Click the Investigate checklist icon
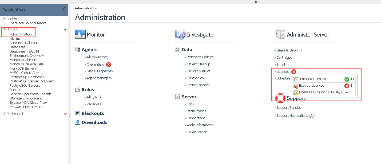The height and width of the screenshot is (164, 381). [180, 34]
